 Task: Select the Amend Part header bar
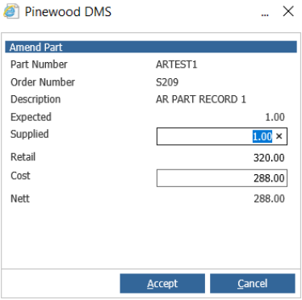pos(151,47)
